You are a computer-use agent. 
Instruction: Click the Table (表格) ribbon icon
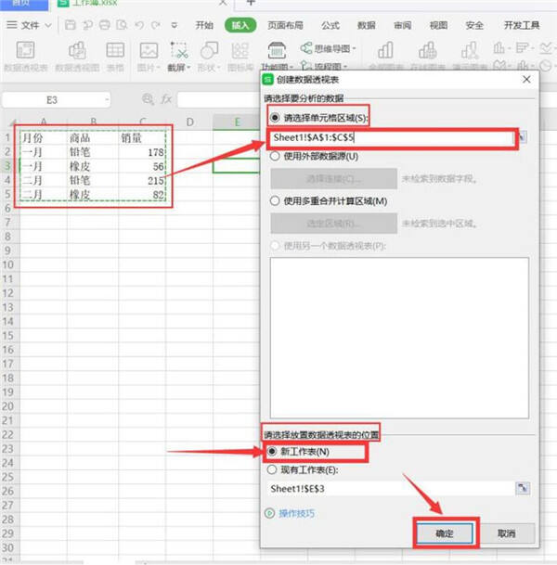(115, 50)
